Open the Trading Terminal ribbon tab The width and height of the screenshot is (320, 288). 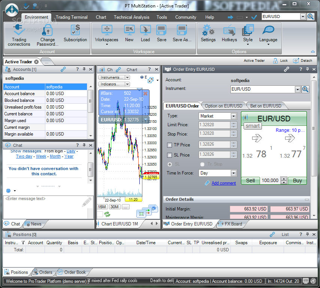72,17
